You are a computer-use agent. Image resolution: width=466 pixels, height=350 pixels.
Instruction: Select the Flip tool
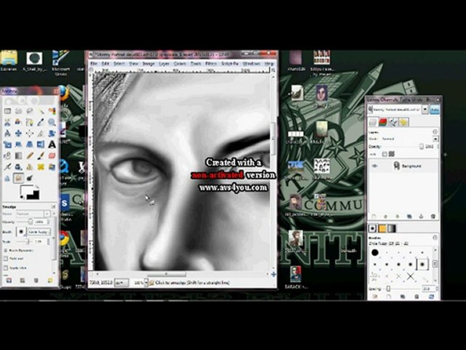click(x=41, y=145)
